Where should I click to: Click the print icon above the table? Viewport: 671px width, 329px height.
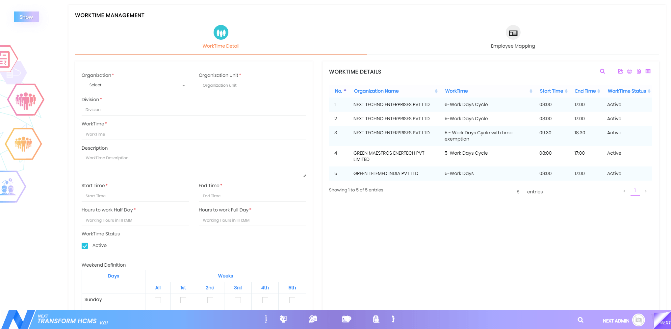pyautogui.click(x=630, y=71)
